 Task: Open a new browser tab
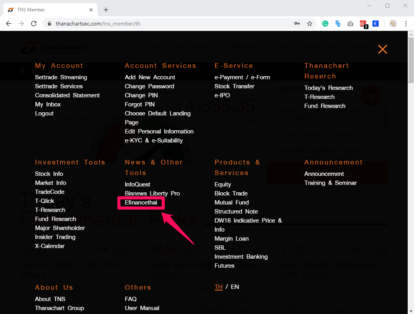tap(106, 10)
